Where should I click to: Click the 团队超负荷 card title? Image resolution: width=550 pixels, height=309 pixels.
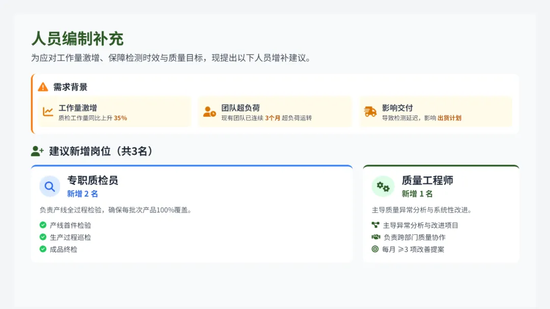240,108
